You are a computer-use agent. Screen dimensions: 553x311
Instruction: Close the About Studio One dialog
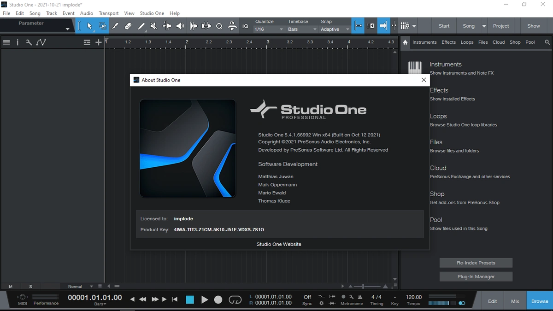pos(424,80)
